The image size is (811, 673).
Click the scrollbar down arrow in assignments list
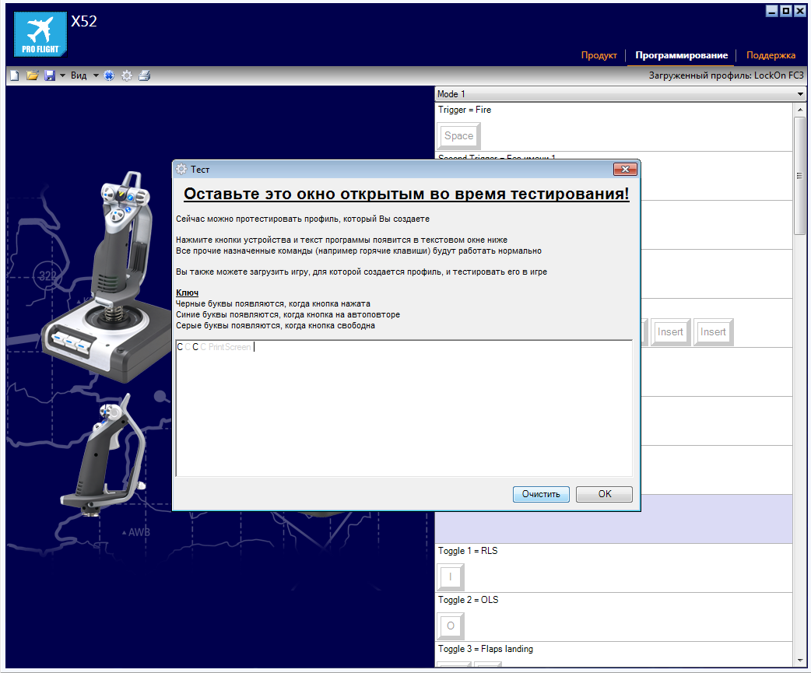point(799,660)
